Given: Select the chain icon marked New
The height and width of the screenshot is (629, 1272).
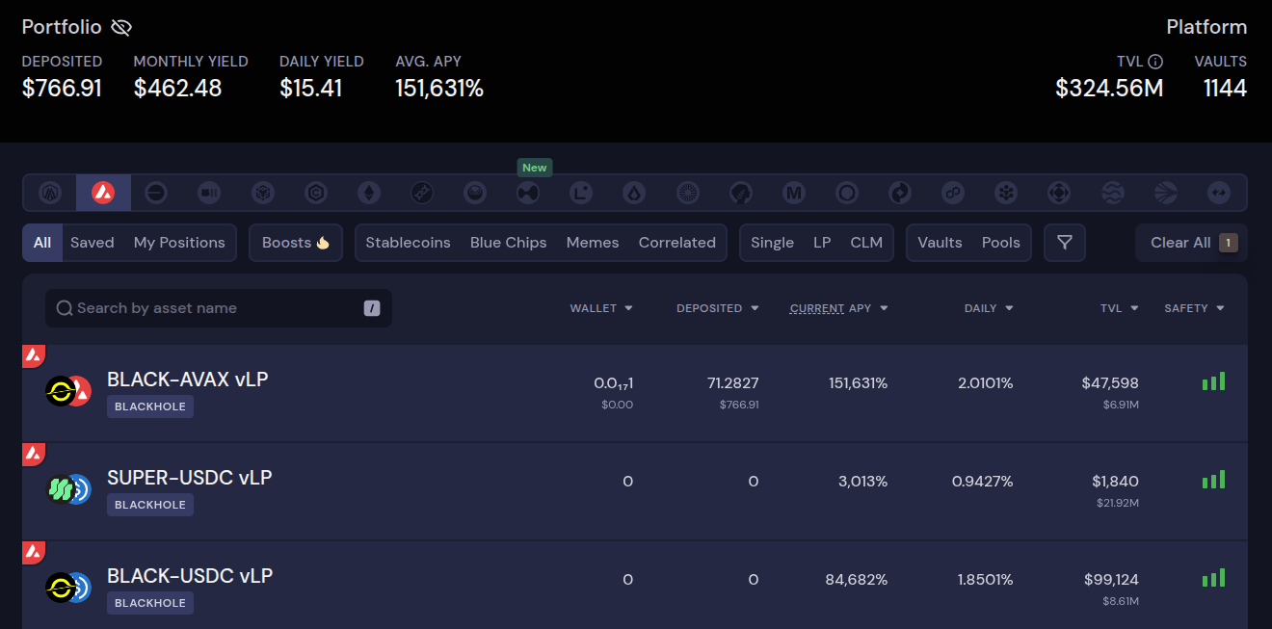Looking at the screenshot, I should (x=528, y=193).
